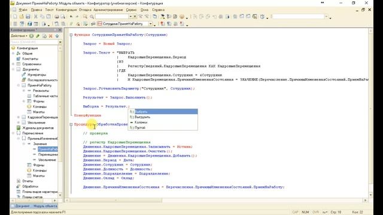This screenshot has height=215, width=383.
Task: Select Нумераторы in configuration tree
Action: click(37, 75)
